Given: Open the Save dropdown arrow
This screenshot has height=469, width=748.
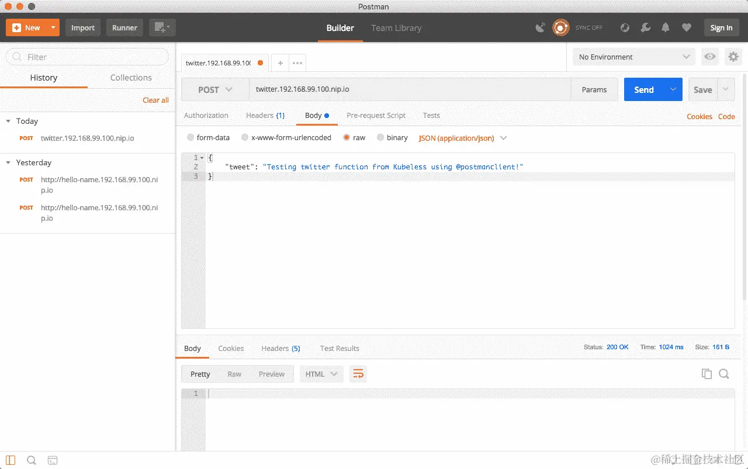Looking at the screenshot, I should [726, 89].
